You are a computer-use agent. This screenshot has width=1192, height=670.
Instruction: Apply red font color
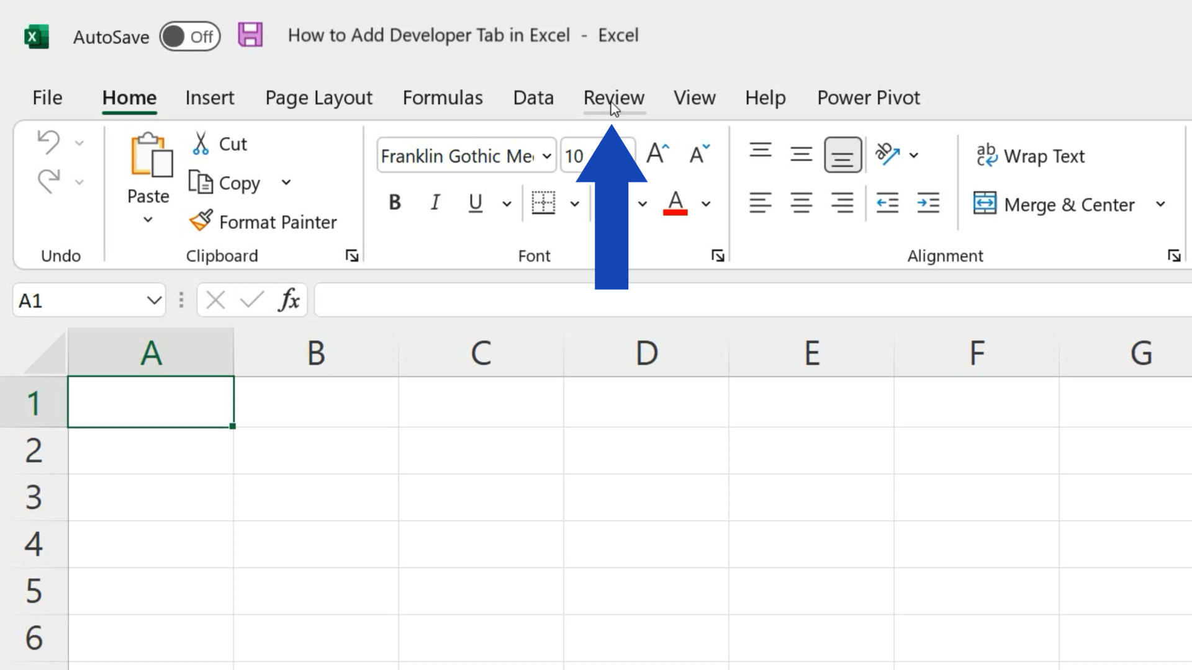(x=675, y=202)
